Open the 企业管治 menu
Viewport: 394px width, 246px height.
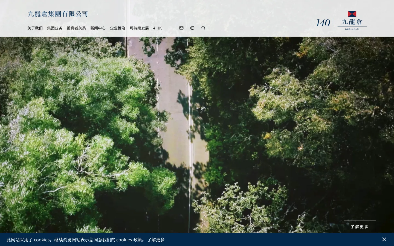[118, 28]
